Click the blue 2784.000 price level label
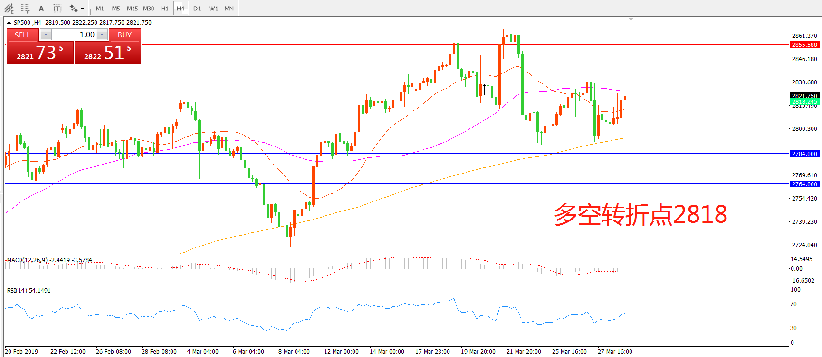The image size is (822, 357). tap(804, 154)
